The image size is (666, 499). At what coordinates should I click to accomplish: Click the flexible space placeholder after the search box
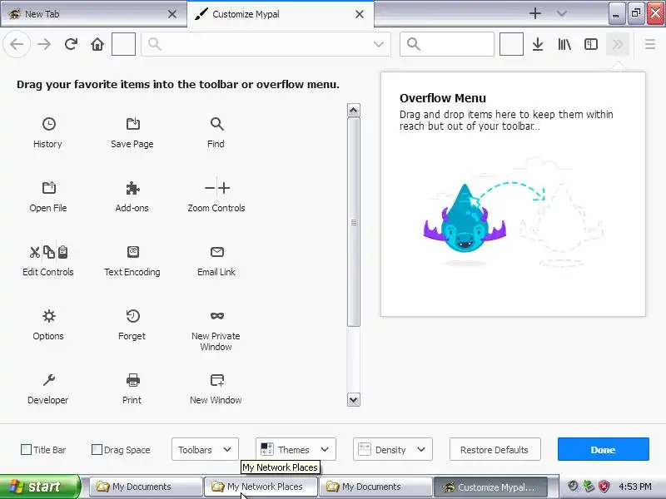click(511, 44)
